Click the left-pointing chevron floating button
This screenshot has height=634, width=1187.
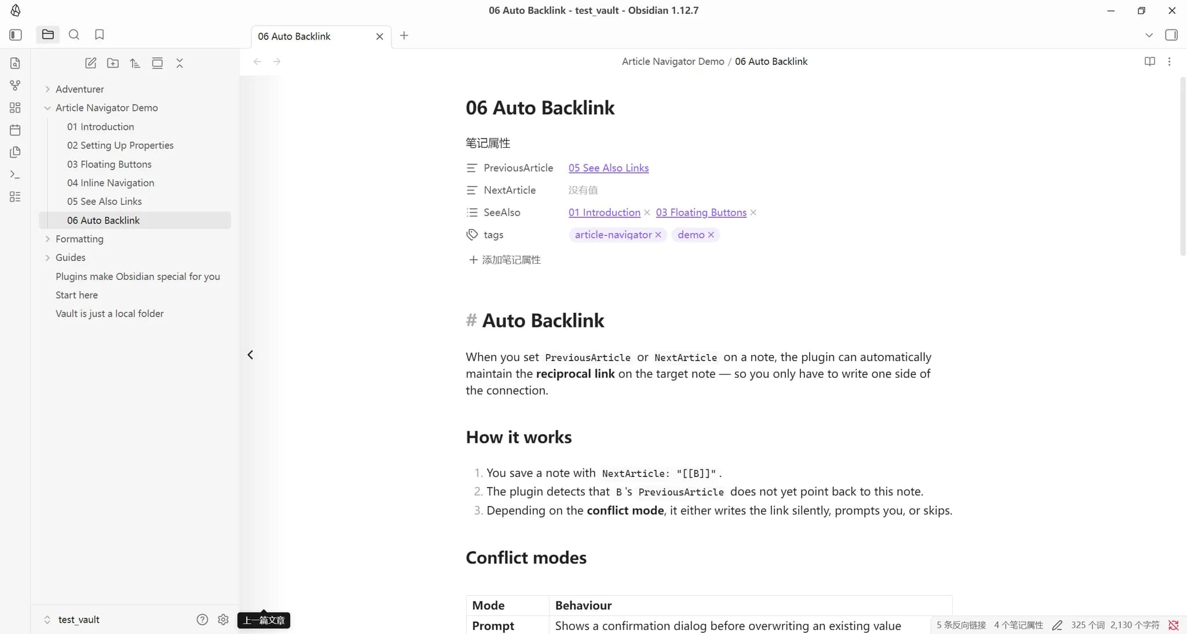tap(250, 355)
